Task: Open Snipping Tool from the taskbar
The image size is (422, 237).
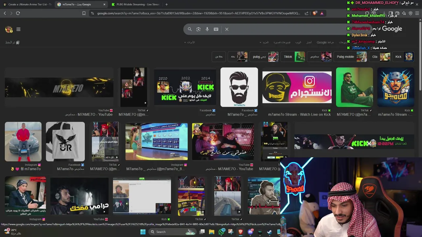Action: (231, 232)
